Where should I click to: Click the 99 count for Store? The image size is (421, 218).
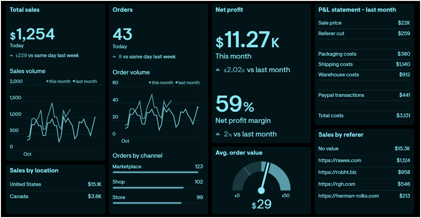pos(200,197)
